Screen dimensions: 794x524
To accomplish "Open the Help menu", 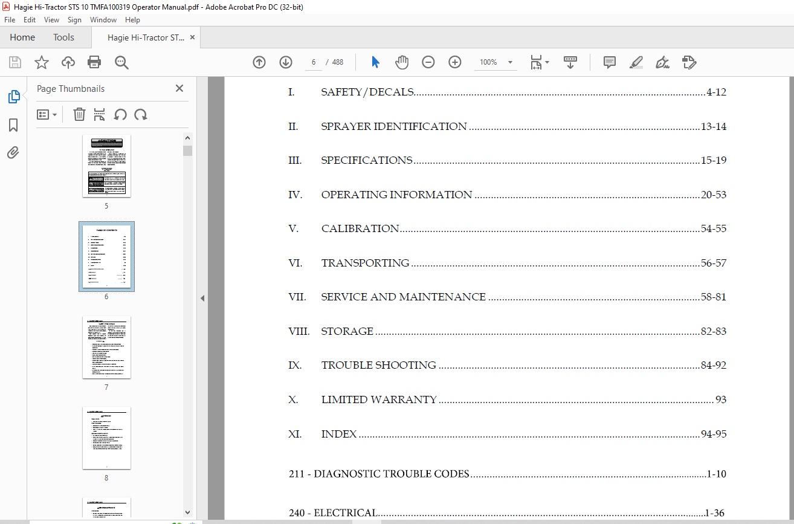I will click(132, 20).
